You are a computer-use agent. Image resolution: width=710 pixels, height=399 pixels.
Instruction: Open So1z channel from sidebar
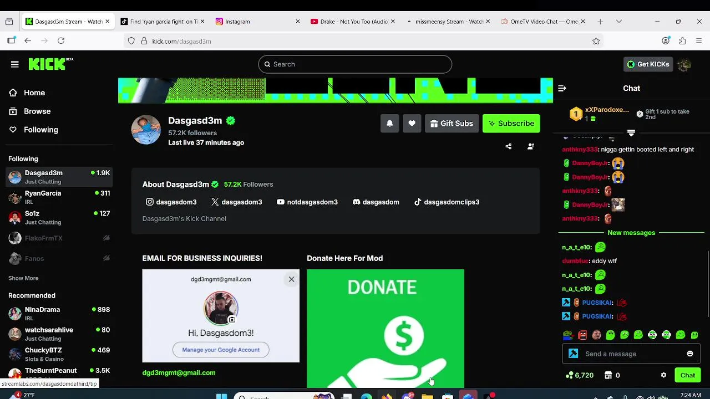pos(59,218)
